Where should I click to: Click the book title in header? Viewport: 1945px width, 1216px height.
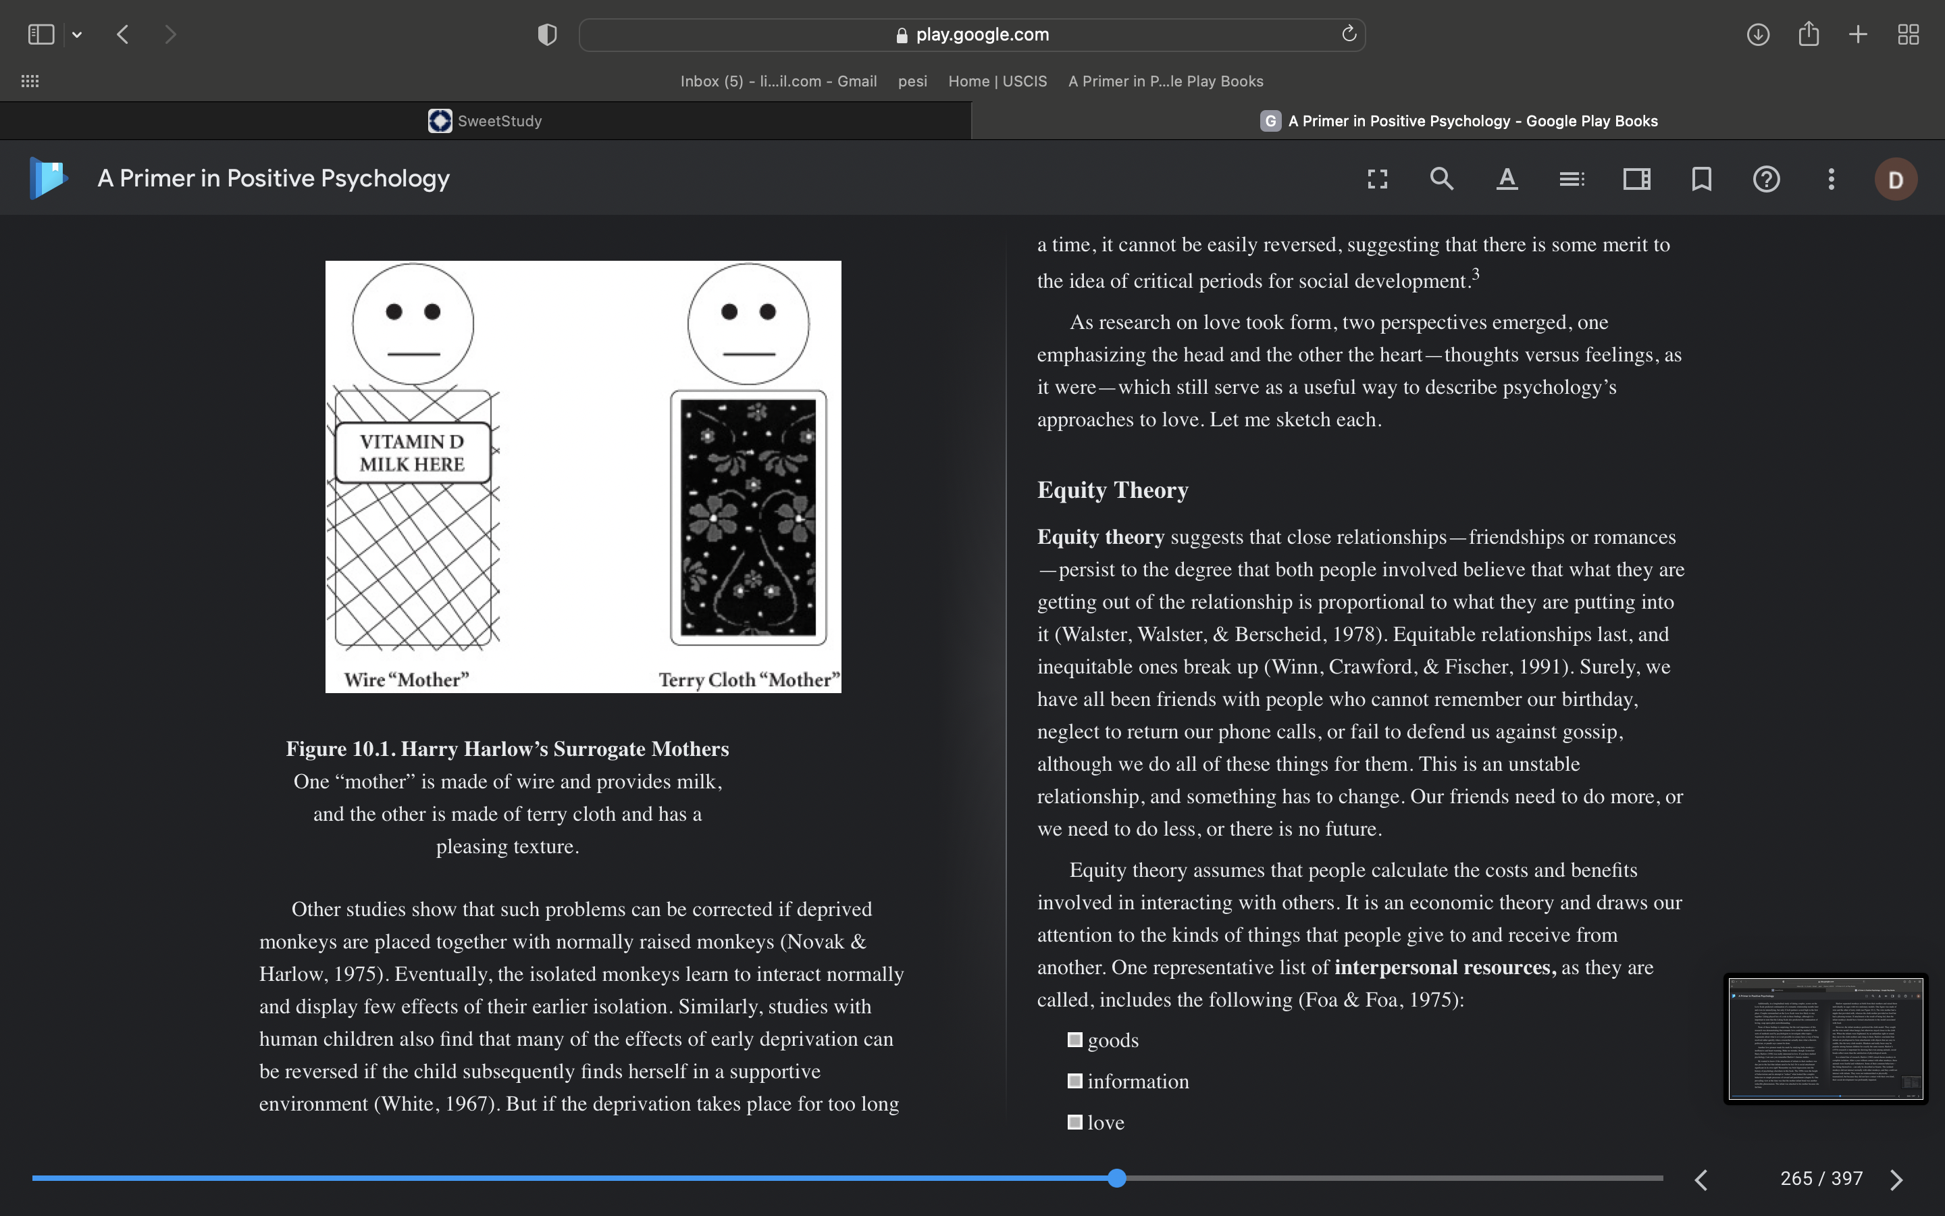point(274,178)
